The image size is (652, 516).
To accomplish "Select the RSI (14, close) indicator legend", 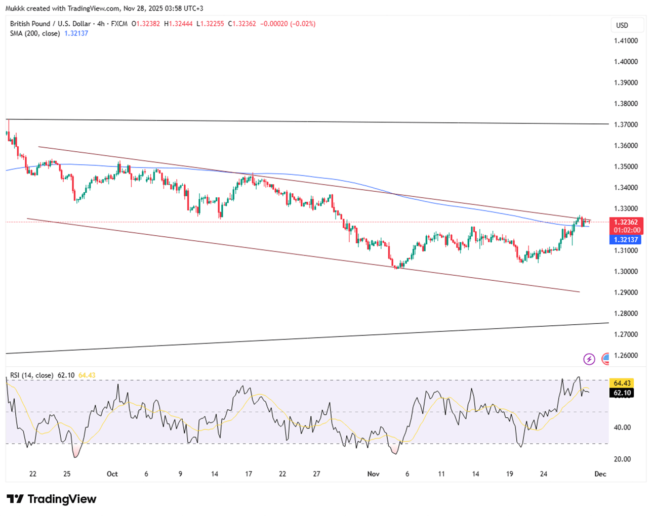I will tap(32, 375).
